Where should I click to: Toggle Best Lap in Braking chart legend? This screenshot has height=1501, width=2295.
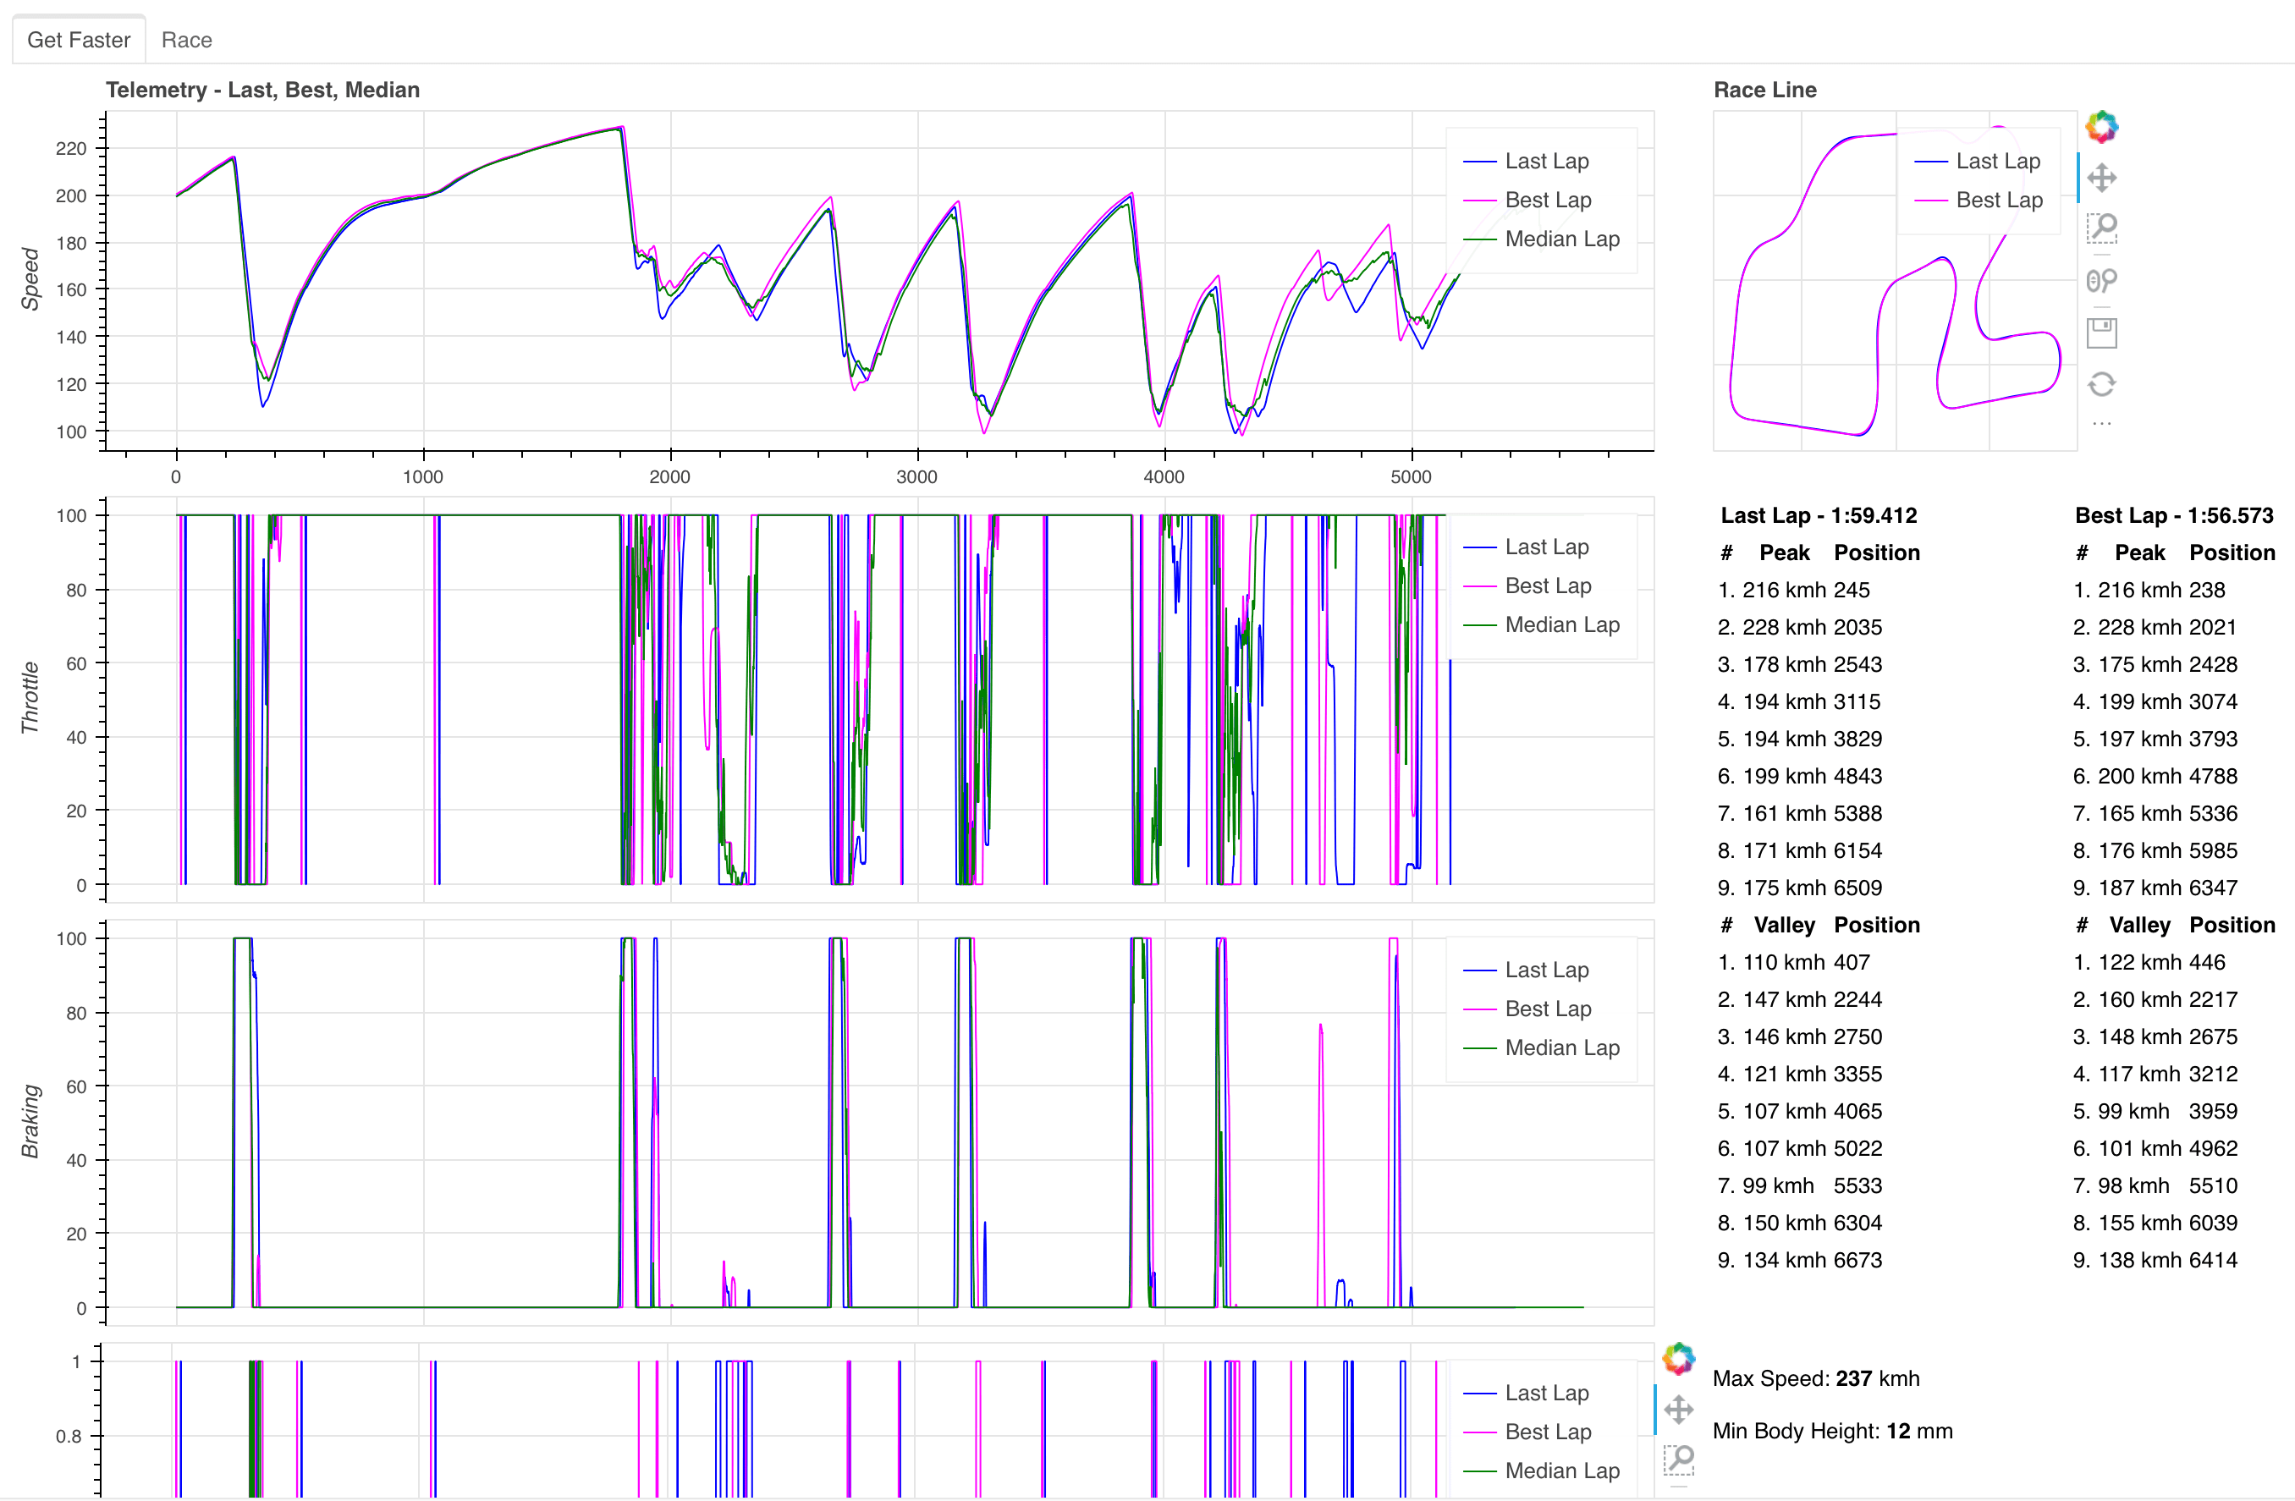click(x=1547, y=1009)
